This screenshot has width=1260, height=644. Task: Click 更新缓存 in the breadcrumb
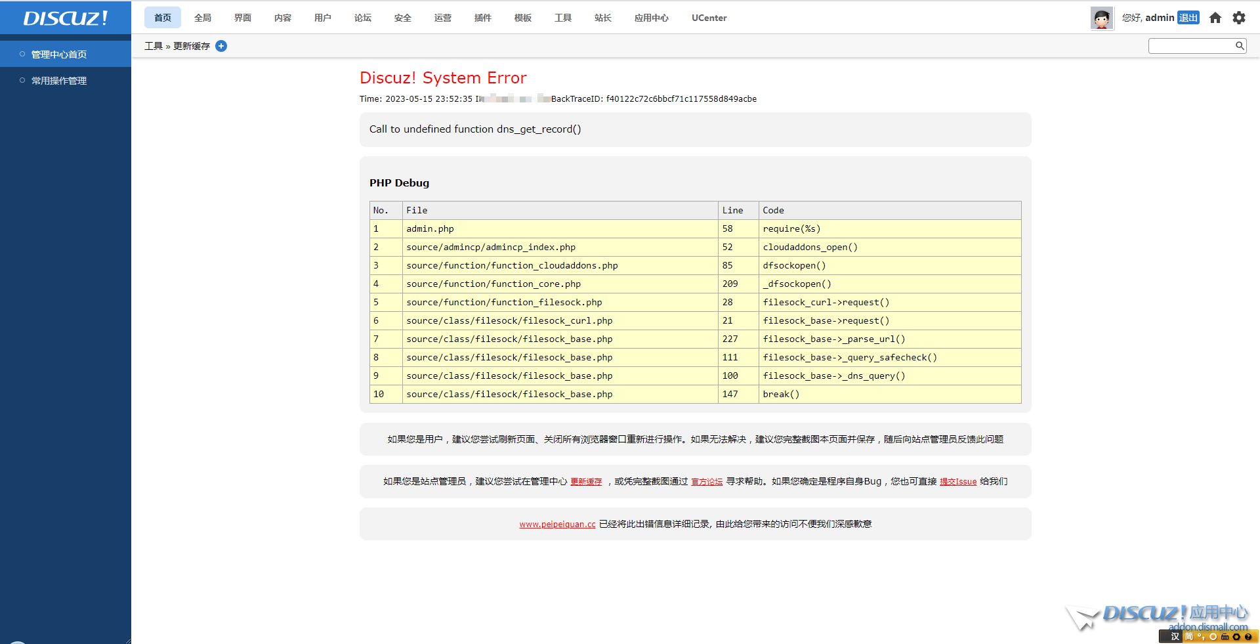[192, 46]
